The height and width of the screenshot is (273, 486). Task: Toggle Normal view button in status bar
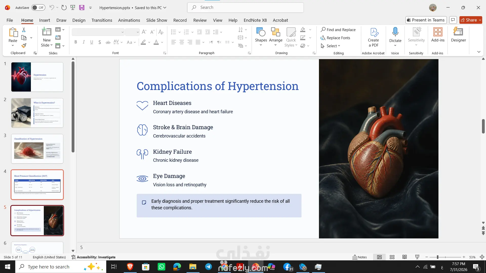(x=379, y=257)
